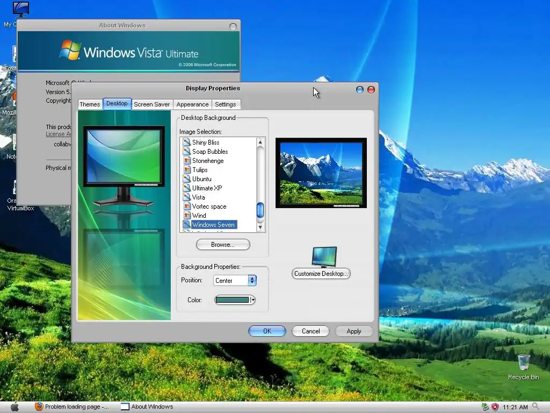Confirm with the OK button
This screenshot has width=550, height=413.
coord(267,331)
